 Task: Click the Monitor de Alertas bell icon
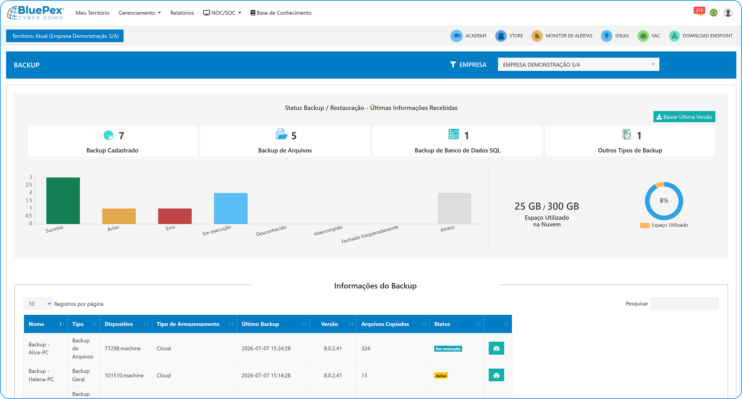pyautogui.click(x=537, y=36)
